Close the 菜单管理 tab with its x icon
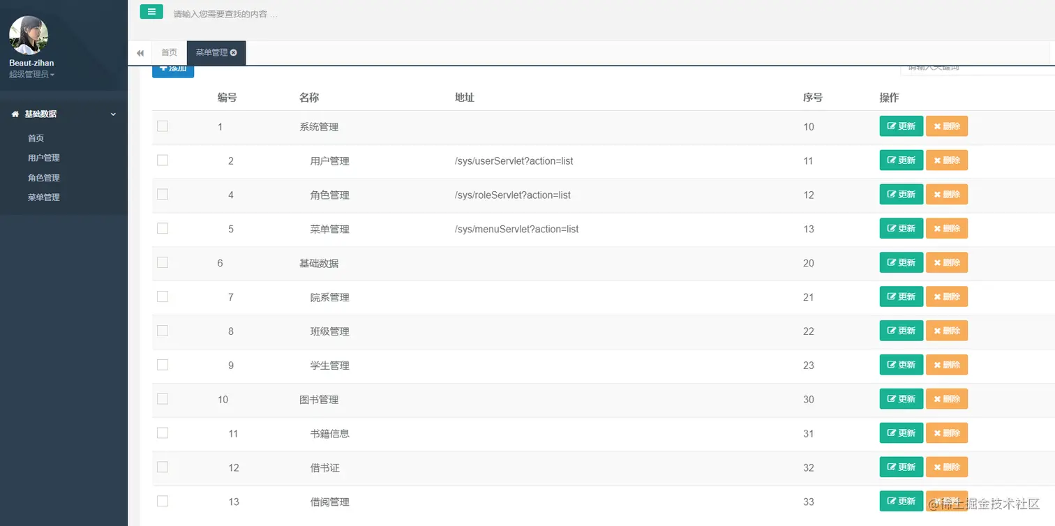This screenshot has height=526, width=1055. pyautogui.click(x=234, y=52)
